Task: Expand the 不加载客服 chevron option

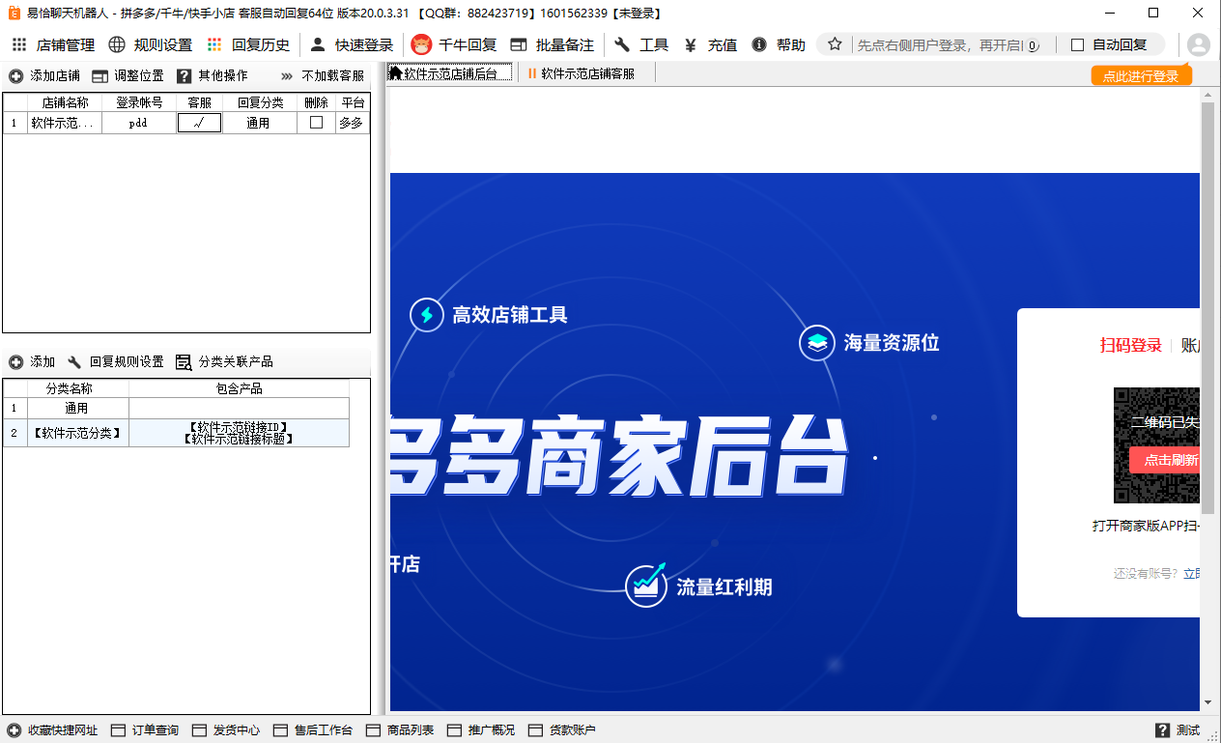Action: [287, 75]
